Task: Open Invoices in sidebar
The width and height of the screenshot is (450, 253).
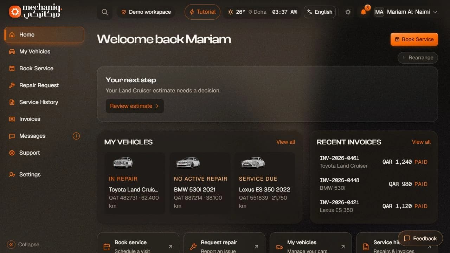Action: [x=44, y=119]
